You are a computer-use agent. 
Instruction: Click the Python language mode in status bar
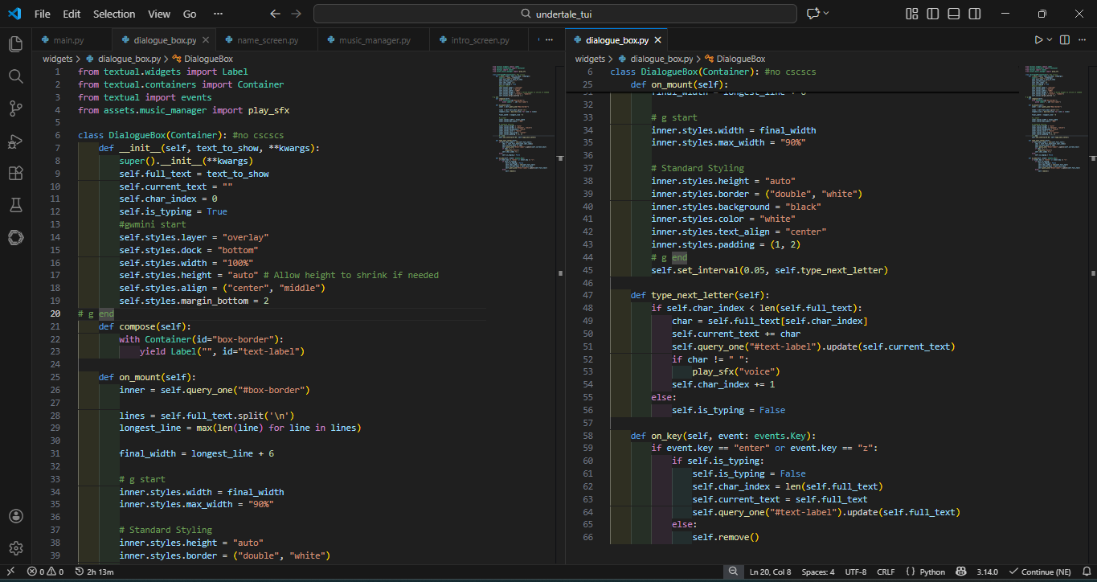pos(931,572)
